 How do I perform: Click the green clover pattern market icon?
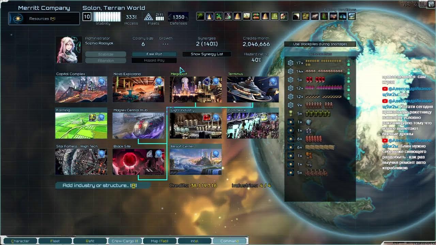click(219, 16)
